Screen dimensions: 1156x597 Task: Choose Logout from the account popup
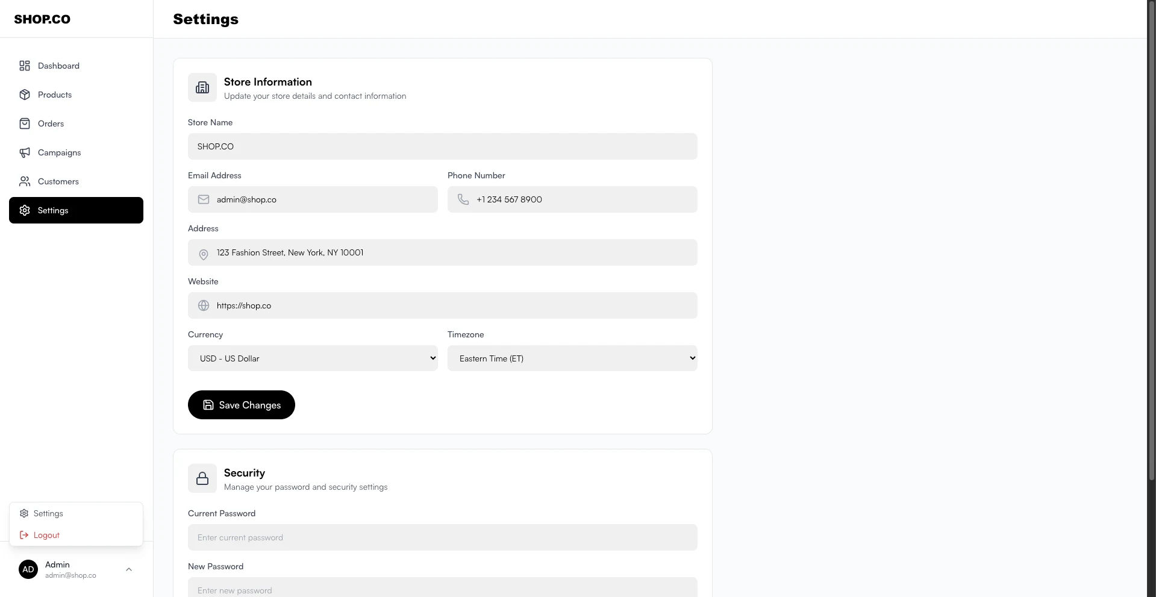point(46,535)
